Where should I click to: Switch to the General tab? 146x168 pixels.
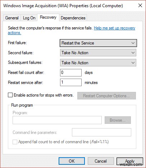pyautogui.click(x=12, y=18)
